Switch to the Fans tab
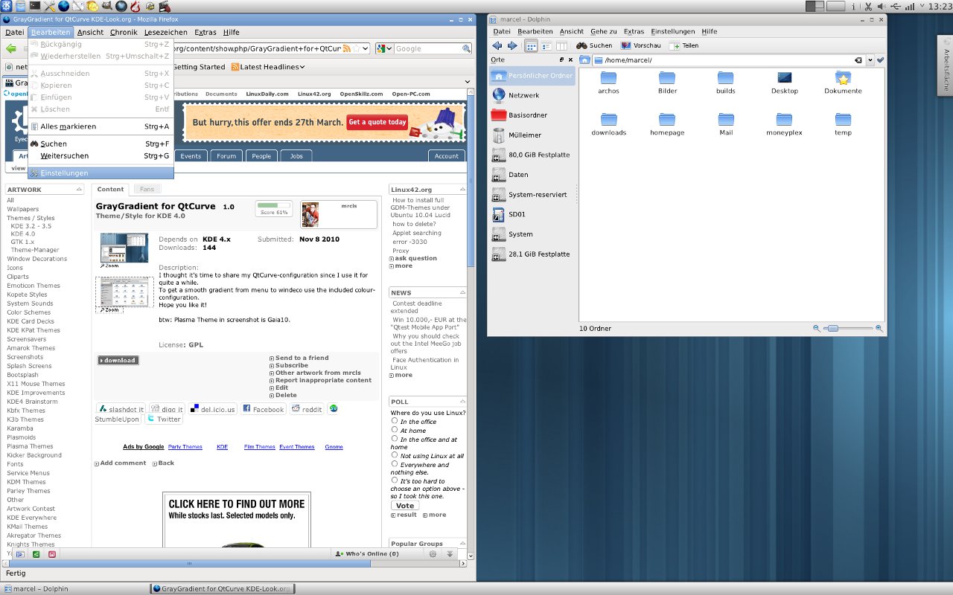 pos(147,190)
